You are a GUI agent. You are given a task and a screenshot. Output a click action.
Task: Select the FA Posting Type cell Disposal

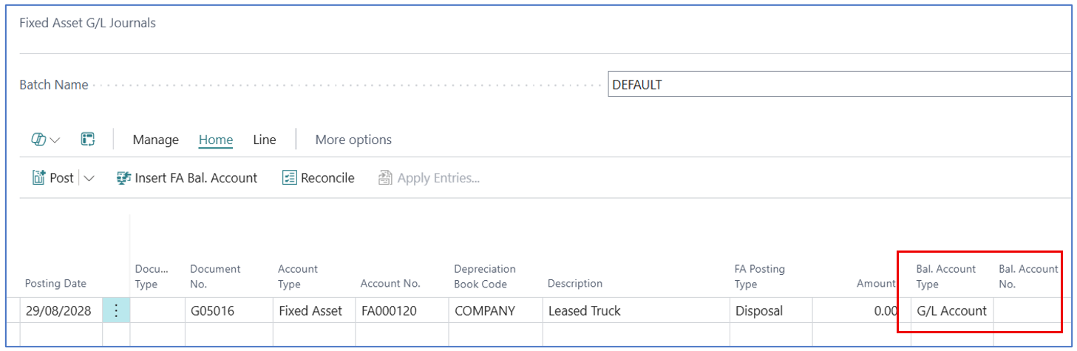tap(769, 311)
